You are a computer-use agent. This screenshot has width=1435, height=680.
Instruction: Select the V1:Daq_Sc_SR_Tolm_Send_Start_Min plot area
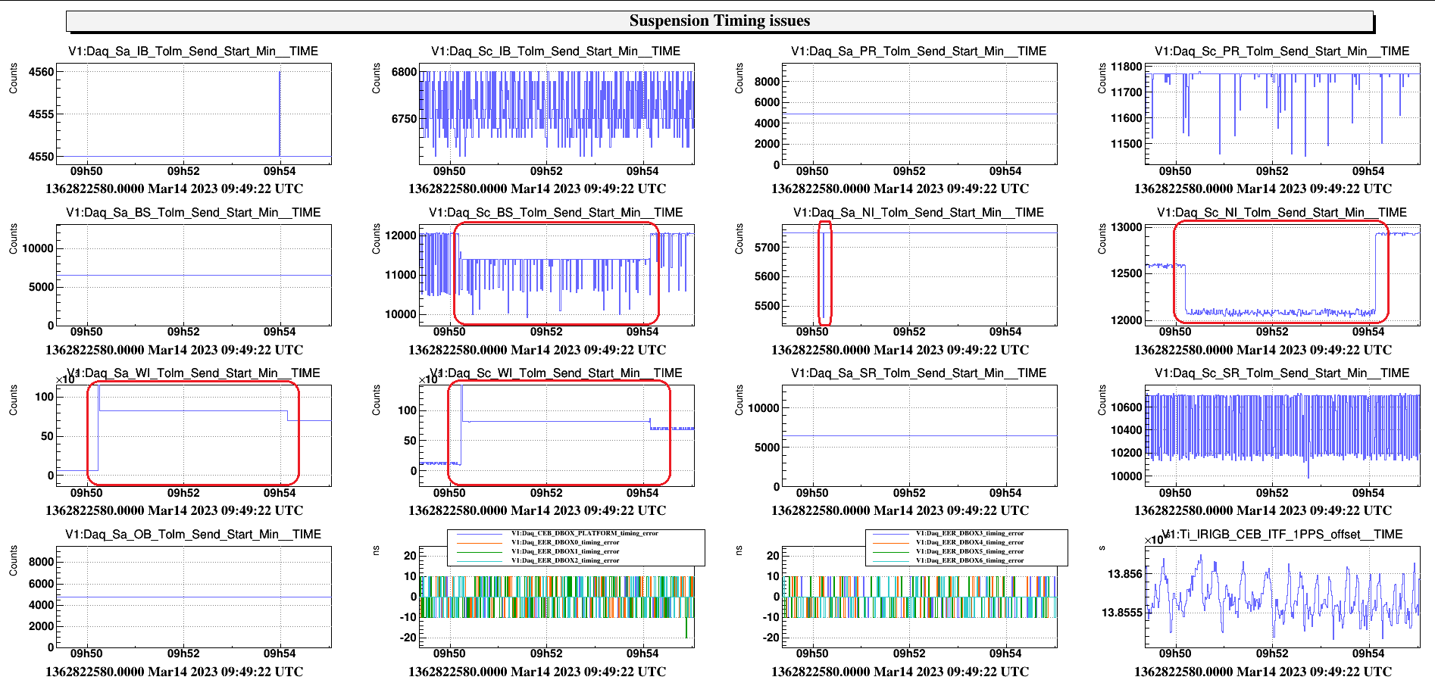pyautogui.click(x=1282, y=435)
